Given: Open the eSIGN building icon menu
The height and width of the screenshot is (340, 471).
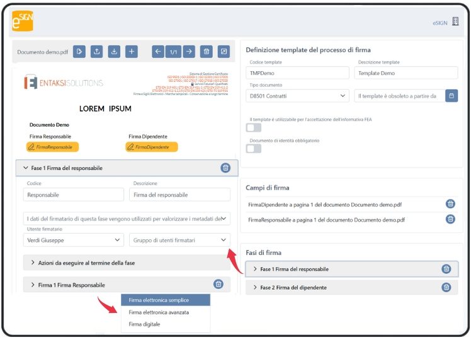Looking at the screenshot, I should click(455, 21).
